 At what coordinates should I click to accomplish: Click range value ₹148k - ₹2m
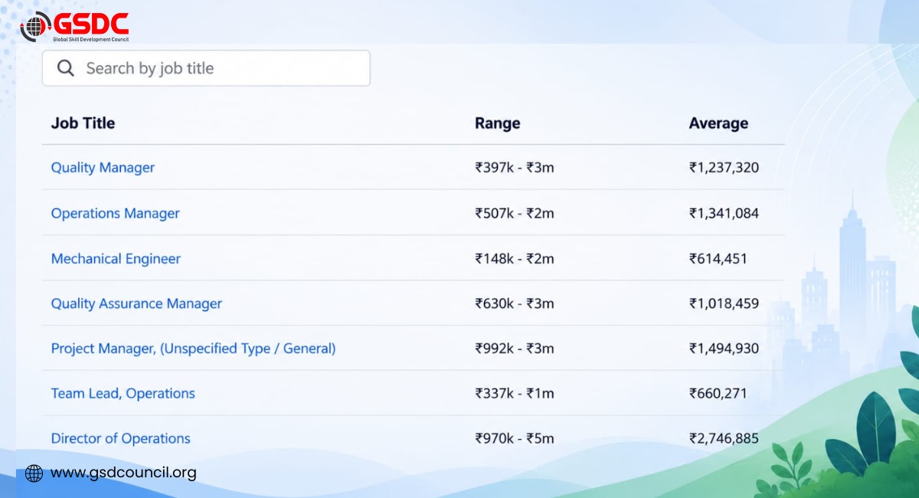point(514,258)
